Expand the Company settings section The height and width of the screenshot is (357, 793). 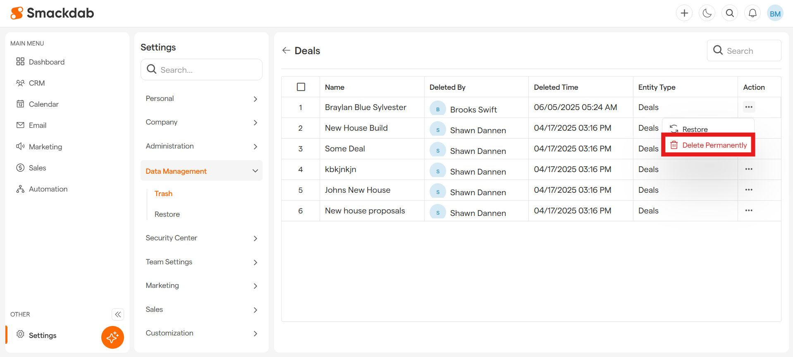click(201, 122)
